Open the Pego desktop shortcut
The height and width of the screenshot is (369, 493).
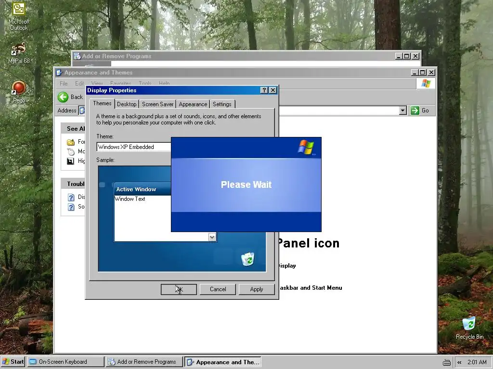point(19,92)
